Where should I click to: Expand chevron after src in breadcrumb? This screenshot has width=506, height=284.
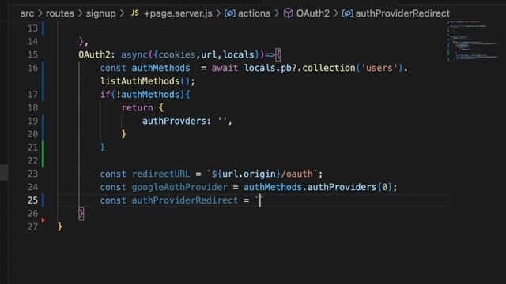(x=40, y=13)
